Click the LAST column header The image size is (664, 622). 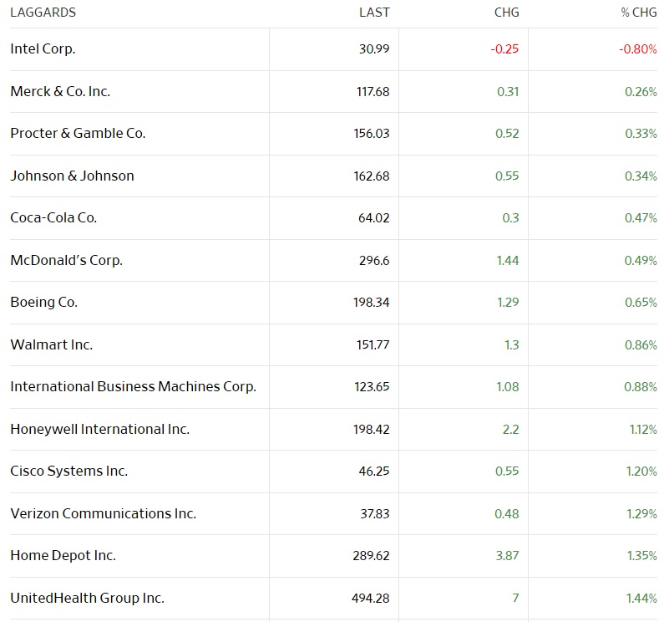tap(374, 13)
